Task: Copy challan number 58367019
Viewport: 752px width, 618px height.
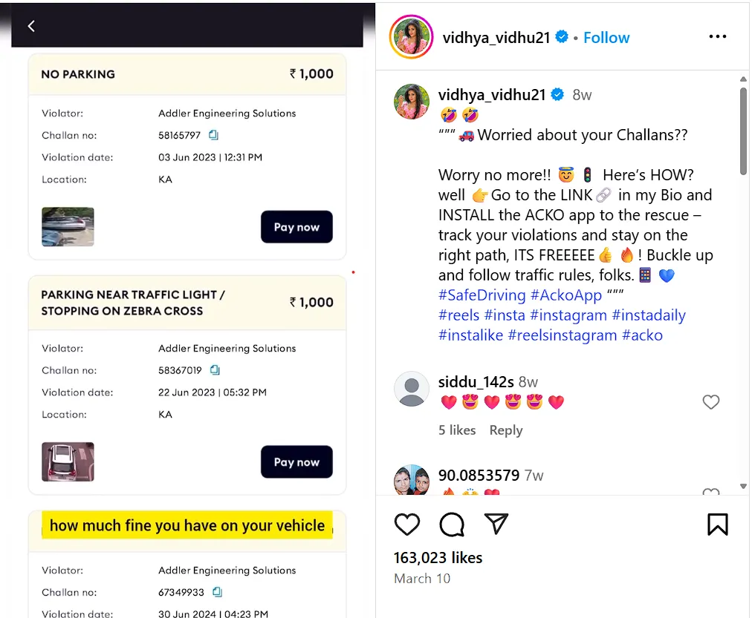Action: pyautogui.click(x=215, y=369)
